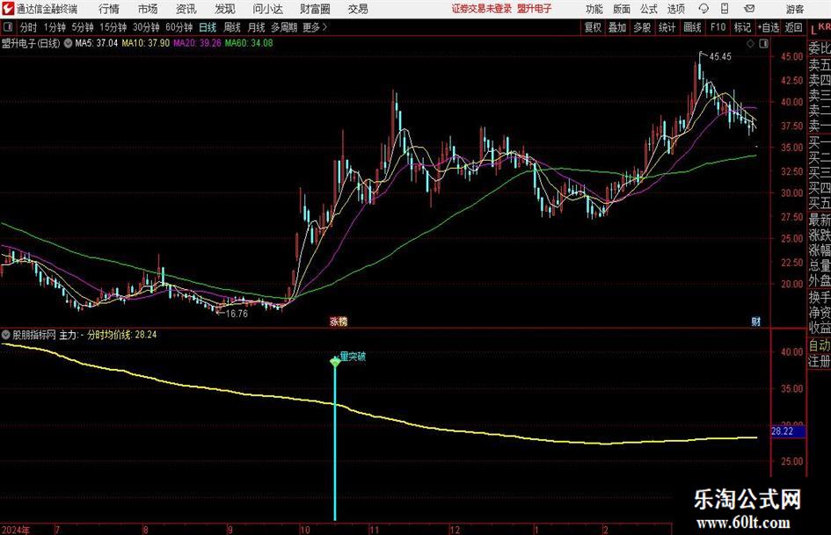Open the 行情 menu

[x=109, y=9]
